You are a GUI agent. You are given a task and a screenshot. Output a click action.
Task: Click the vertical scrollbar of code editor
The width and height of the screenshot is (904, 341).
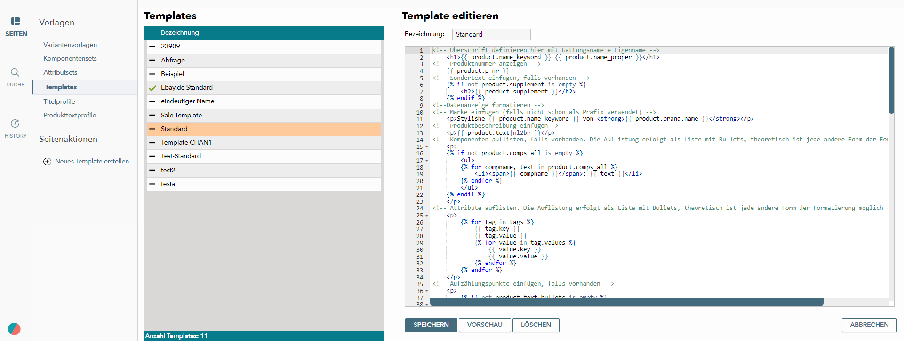click(891, 80)
